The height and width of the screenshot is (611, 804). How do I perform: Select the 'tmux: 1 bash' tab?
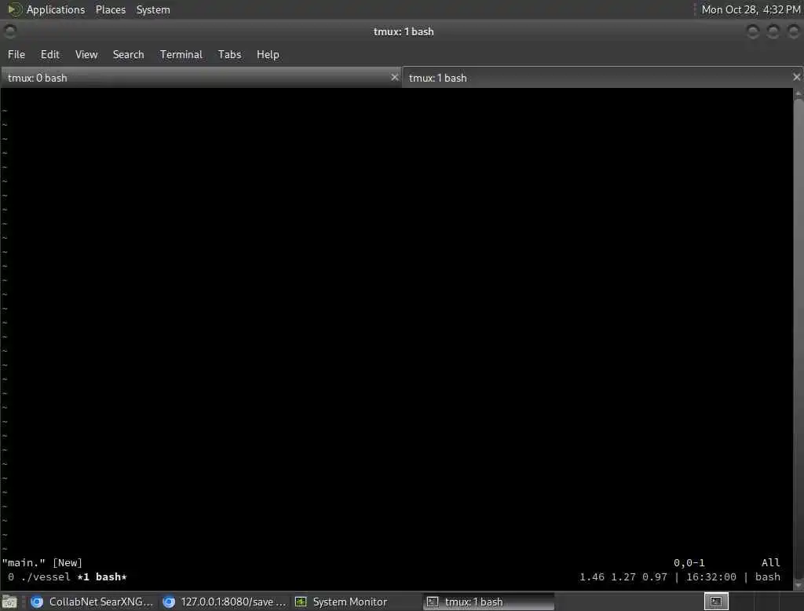click(x=602, y=78)
